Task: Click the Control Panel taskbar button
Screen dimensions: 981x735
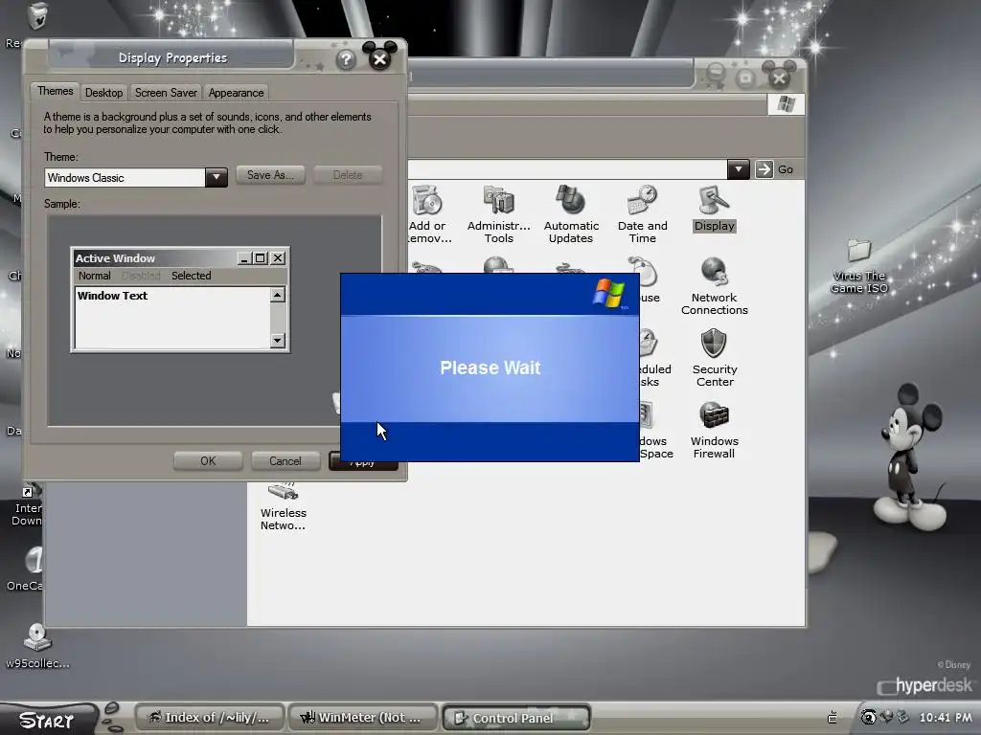Action: pos(515,718)
